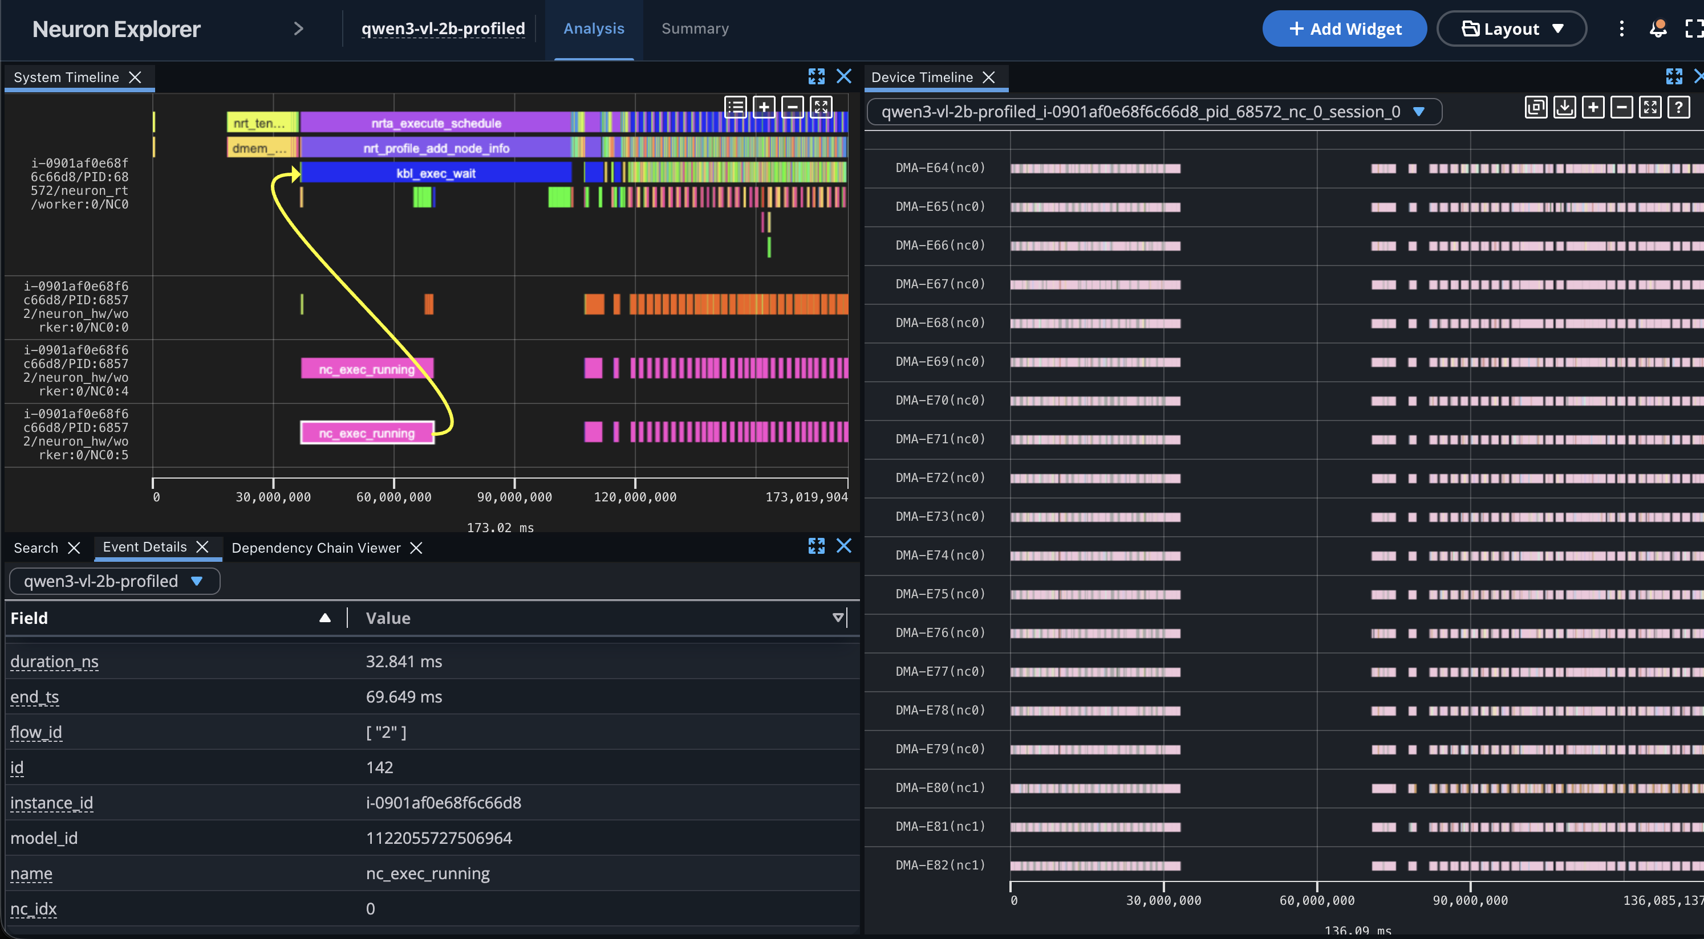Close the System Timeline tab
The image size is (1704, 939).
point(135,77)
